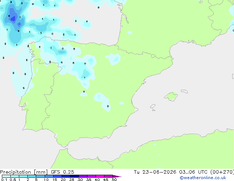Click the 40–45 mm magenta legend swatch
234x181 pixels.
click(x=100, y=176)
